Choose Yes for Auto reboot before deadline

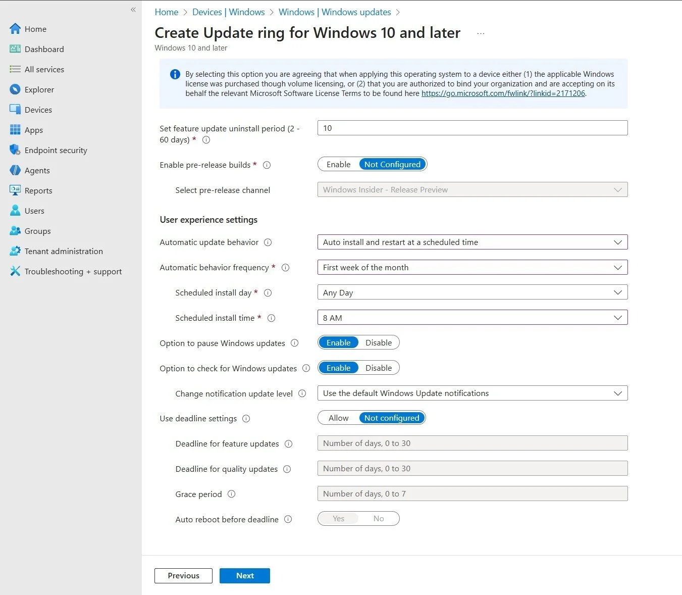[338, 519]
